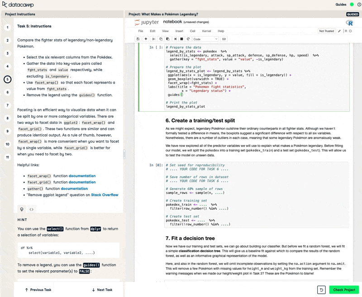Viewport: 362px width, 297px height.
Task: Click the DataCamp logo
Action: pyautogui.click(x=17, y=5)
